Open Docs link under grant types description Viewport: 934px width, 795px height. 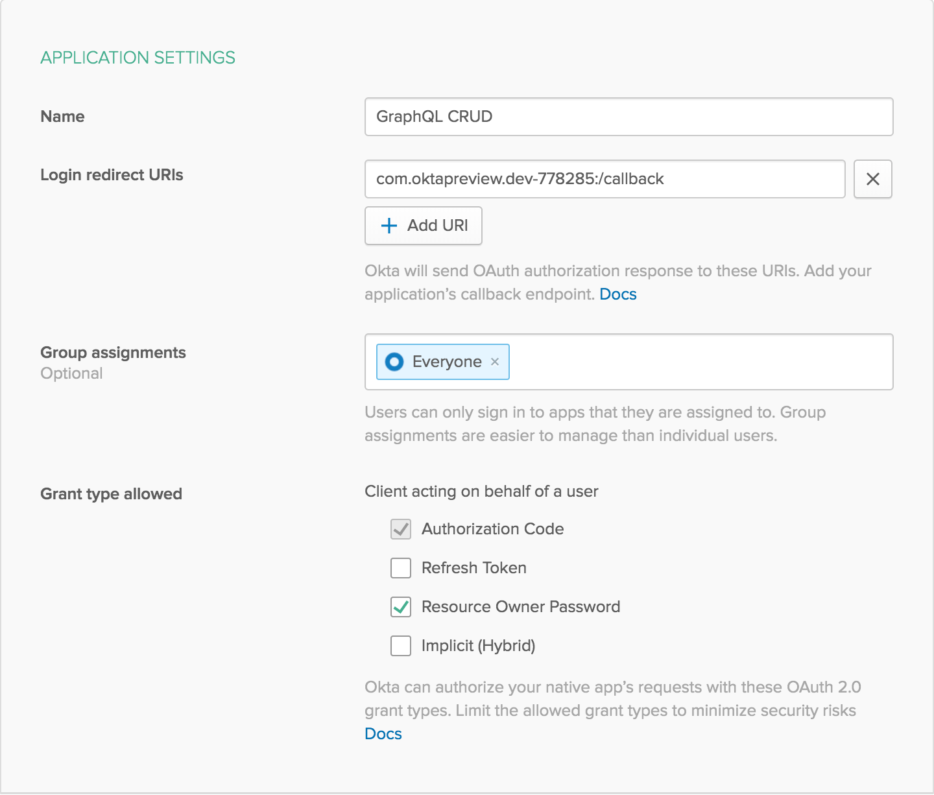pyautogui.click(x=383, y=734)
